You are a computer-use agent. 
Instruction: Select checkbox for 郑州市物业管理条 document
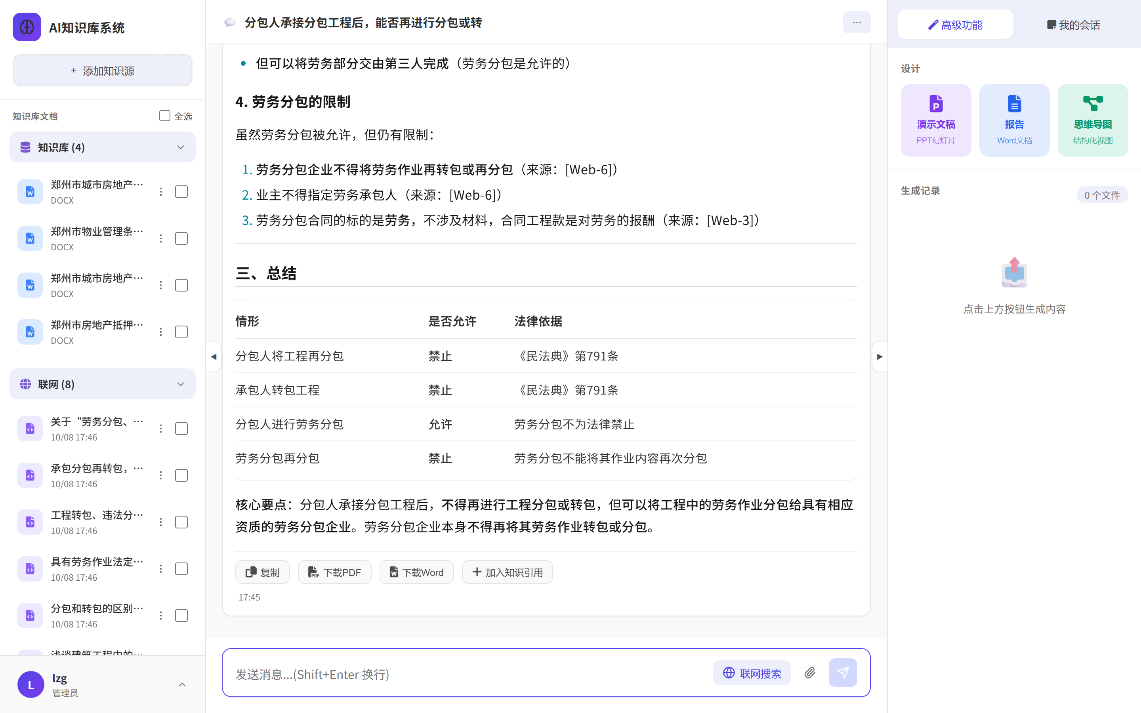[181, 238]
